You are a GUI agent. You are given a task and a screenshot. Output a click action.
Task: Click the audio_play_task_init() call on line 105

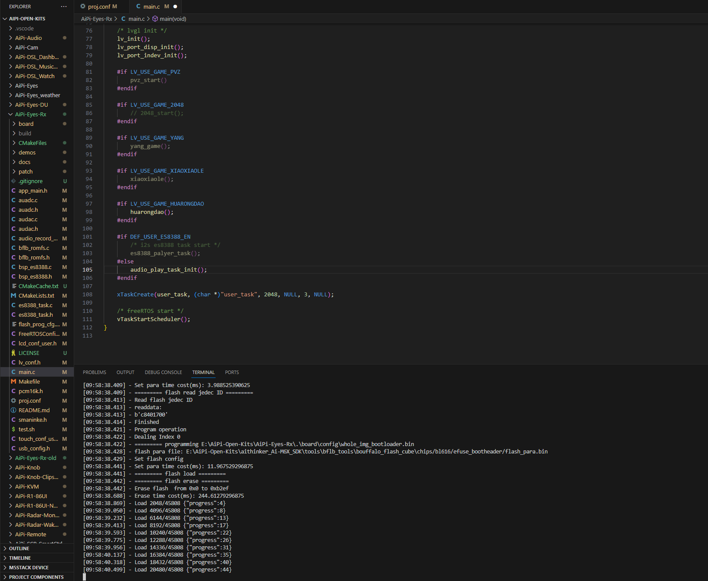[168, 269]
